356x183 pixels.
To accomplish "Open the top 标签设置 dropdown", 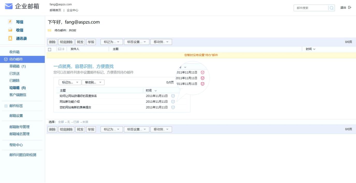I will [x=136, y=42].
